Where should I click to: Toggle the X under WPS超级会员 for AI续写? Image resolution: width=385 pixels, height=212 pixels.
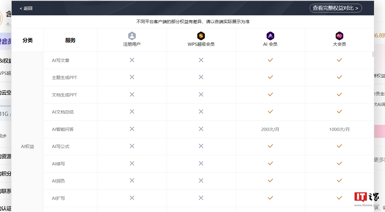[201, 163]
